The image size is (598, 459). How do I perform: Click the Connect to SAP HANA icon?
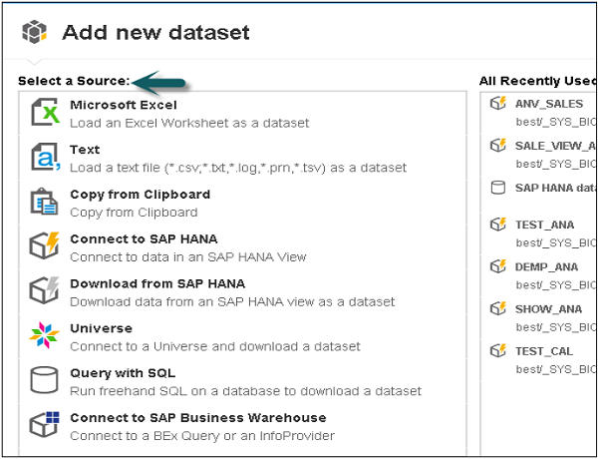[x=45, y=247]
